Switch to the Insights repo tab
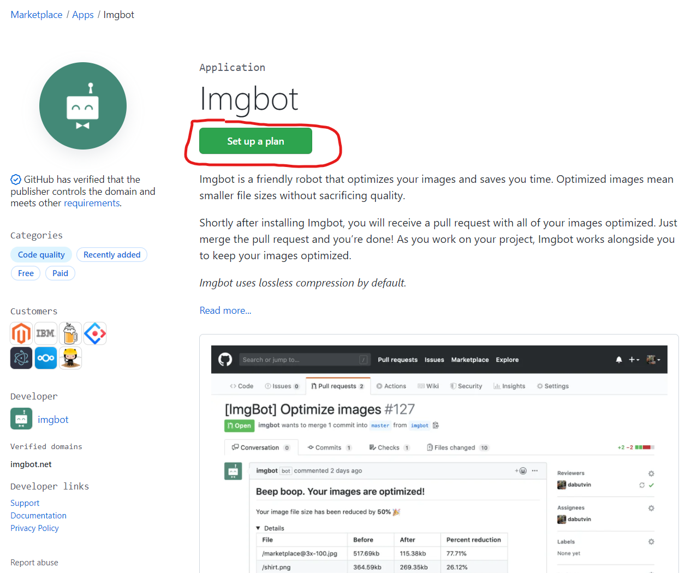697x573 pixels. point(509,386)
